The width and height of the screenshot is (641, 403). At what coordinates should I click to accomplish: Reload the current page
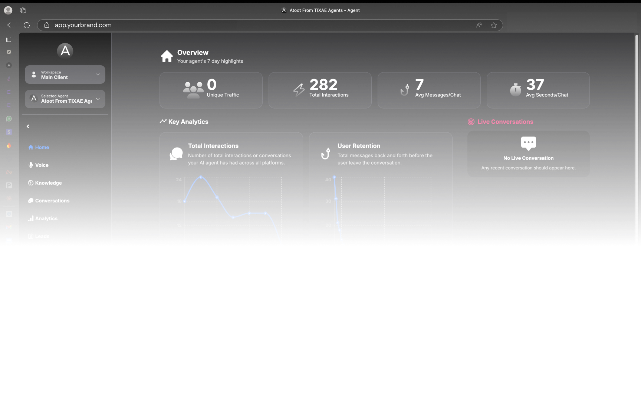[x=26, y=25]
